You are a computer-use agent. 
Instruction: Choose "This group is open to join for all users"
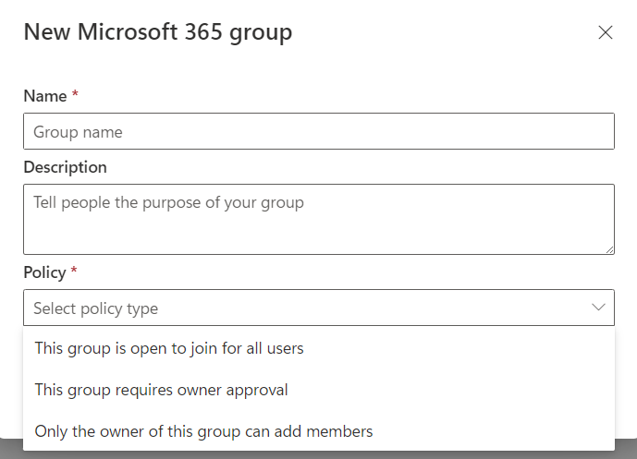[169, 348]
